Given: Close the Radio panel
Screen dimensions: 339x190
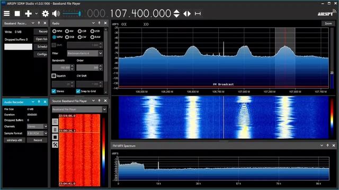Looking at the screenshot, I should [105, 23].
